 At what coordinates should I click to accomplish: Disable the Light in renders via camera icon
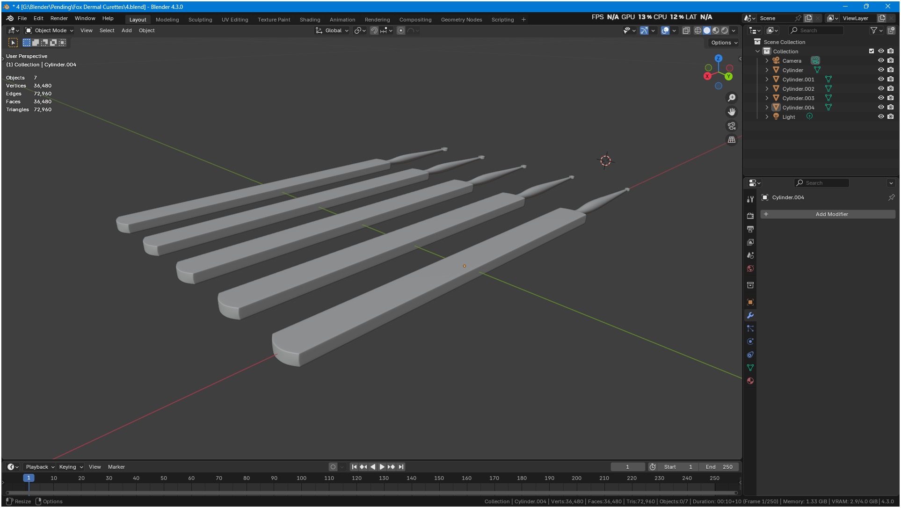coord(891,116)
